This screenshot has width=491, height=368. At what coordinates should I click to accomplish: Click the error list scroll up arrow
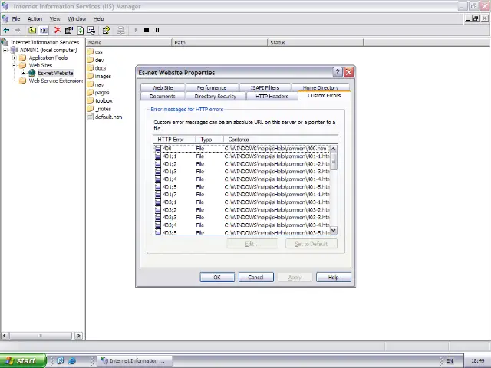click(334, 149)
